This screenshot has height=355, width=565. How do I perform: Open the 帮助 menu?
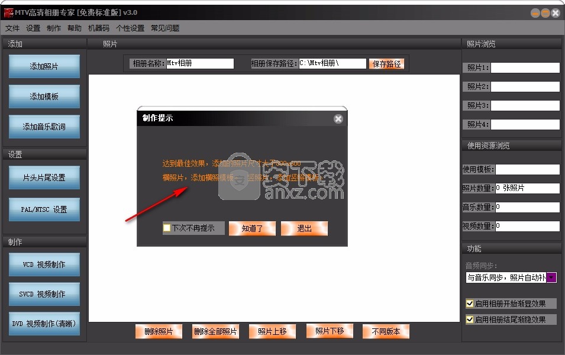pyautogui.click(x=75, y=28)
